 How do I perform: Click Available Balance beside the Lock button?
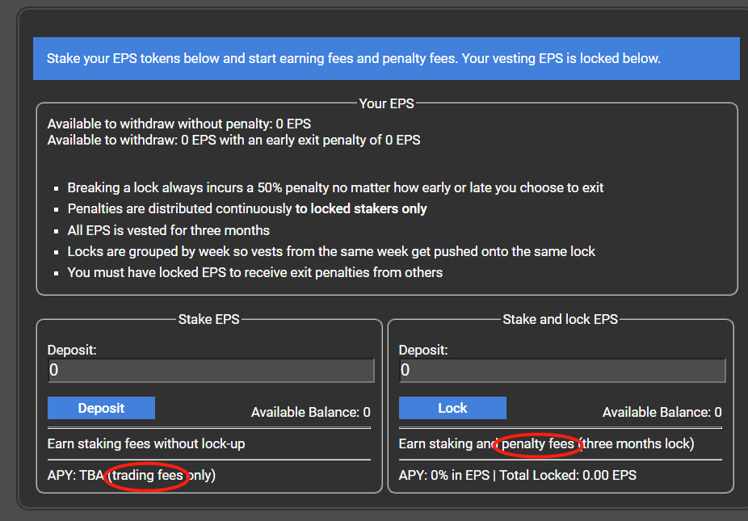coord(662,413)
